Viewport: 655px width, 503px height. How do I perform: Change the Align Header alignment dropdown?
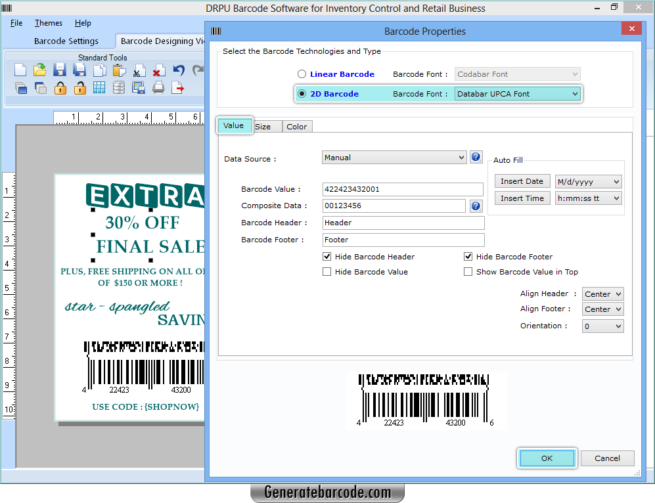coord(602,294)
